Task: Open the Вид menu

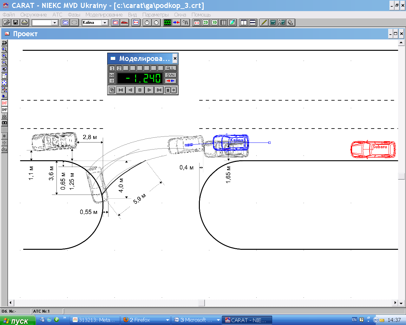Action: tap(132, 15)
